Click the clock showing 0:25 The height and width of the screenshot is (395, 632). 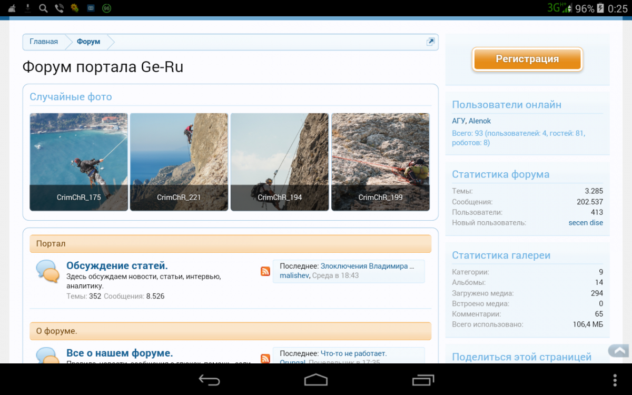click(x=618, y=8)
